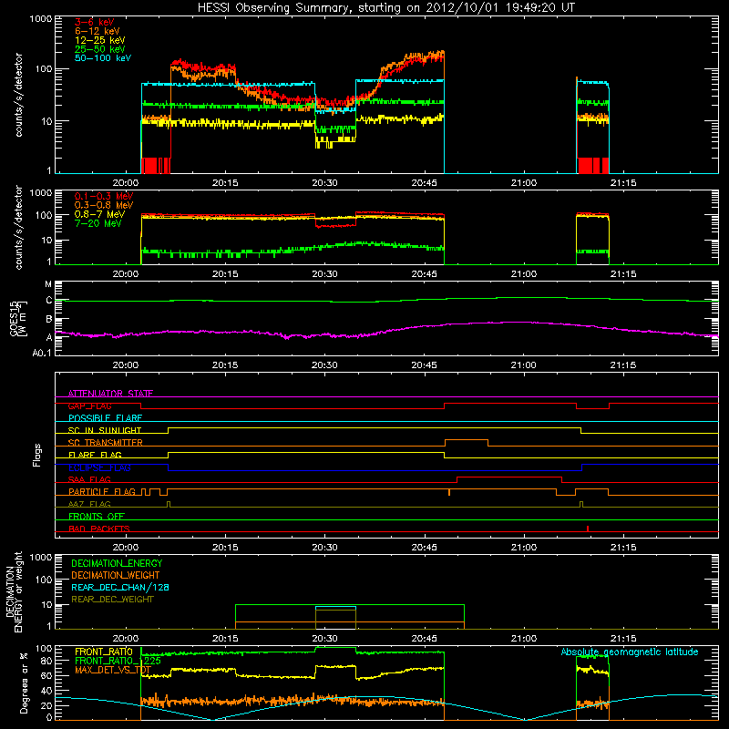This screenshot has width=729, height=729.
Task: Pick the PARTICLE_FLAG label
Action: 102,492
